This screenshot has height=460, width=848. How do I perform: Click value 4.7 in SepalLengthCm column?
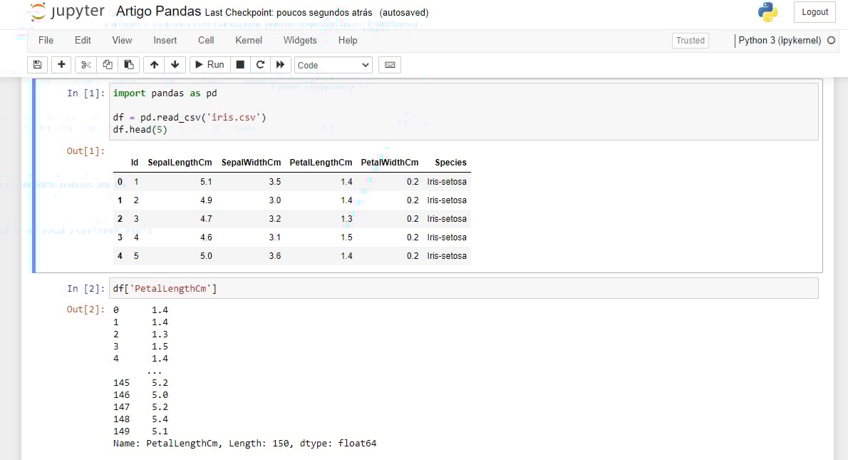click(206, 219)
